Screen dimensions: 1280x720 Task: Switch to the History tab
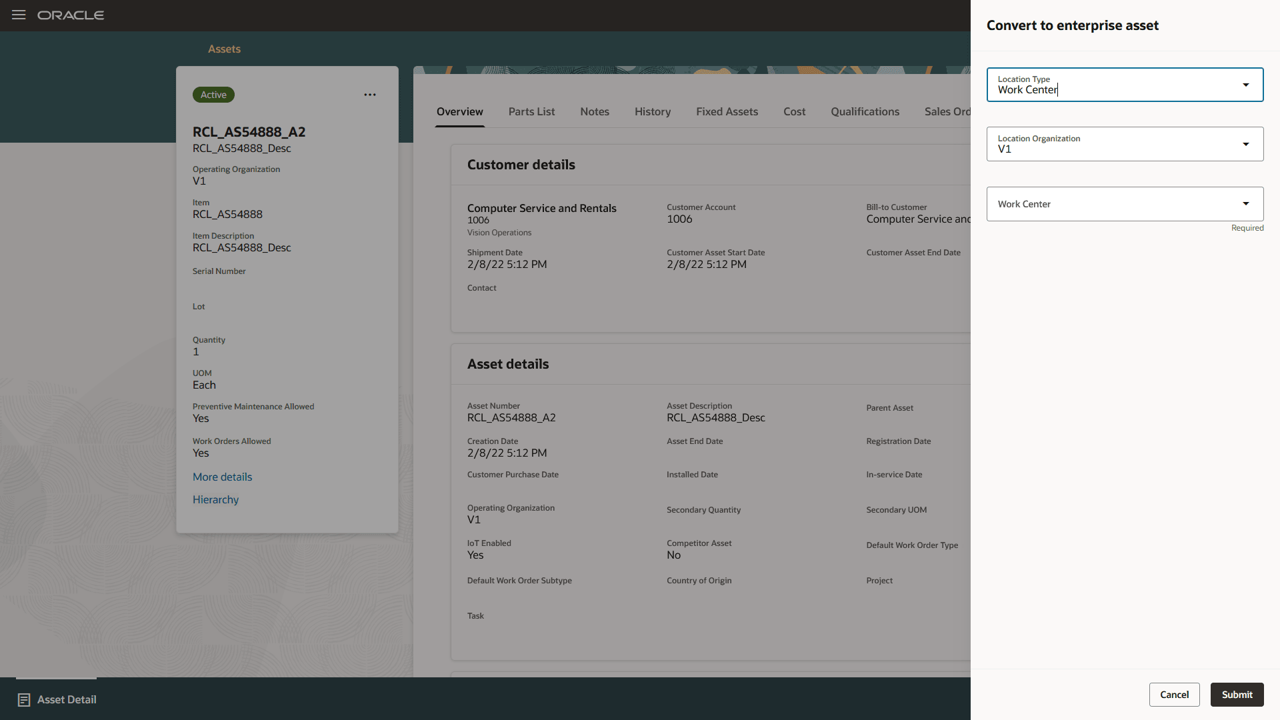click(x=653, y=111)
